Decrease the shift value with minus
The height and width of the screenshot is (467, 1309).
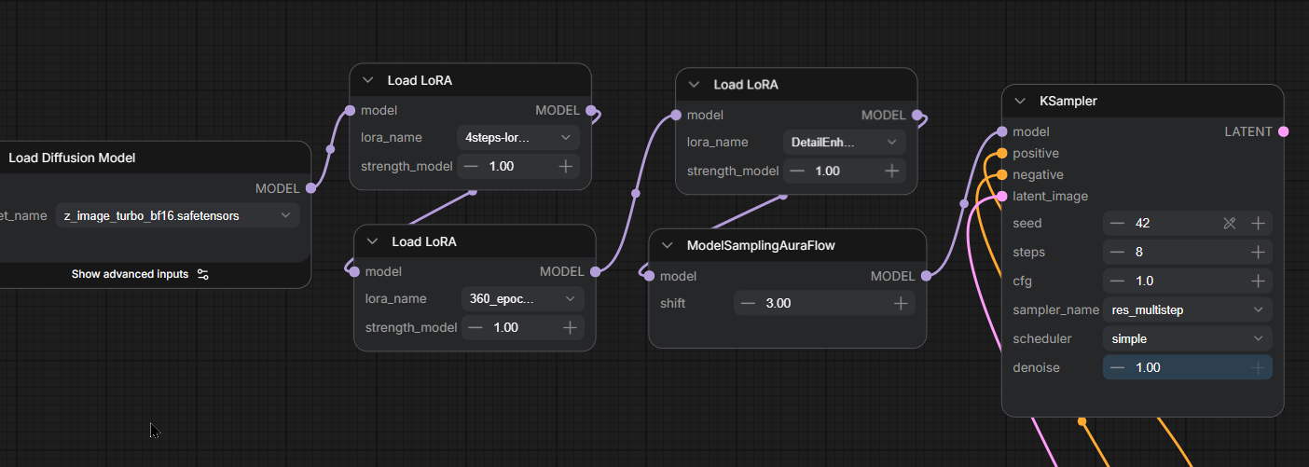pyautogui.click(x=749, y=303)
